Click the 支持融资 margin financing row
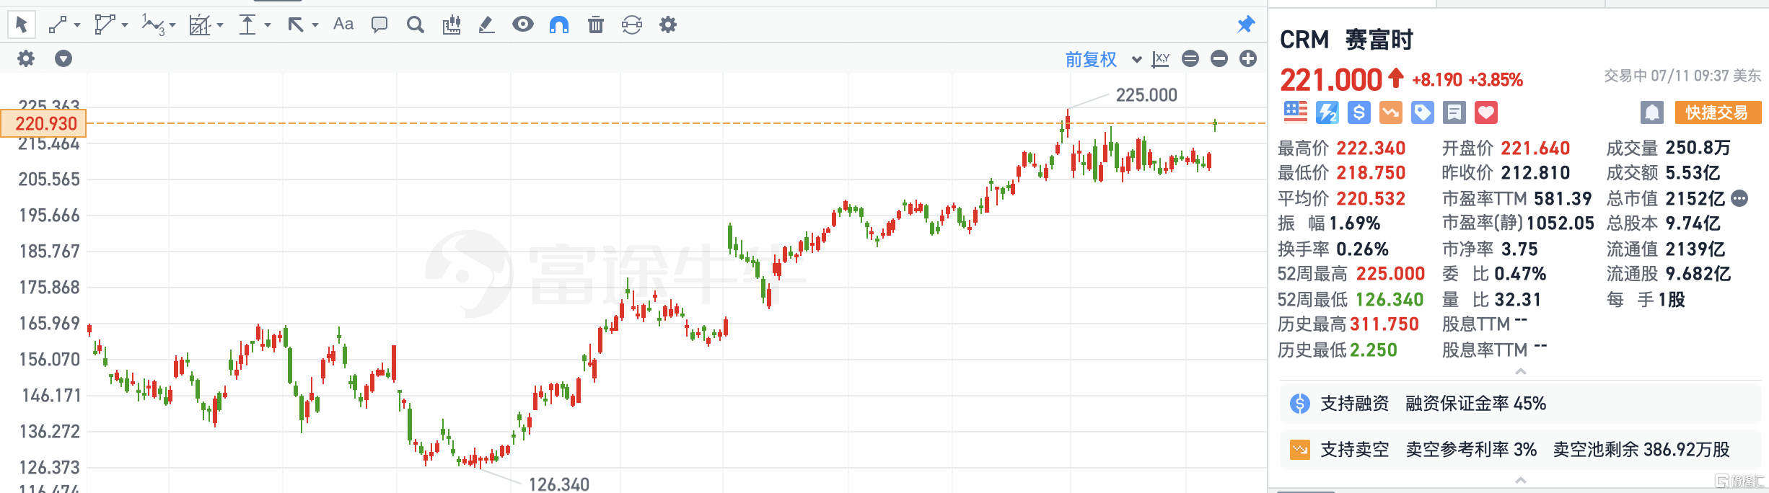 pyautogui.click(x=1521, y=404)
